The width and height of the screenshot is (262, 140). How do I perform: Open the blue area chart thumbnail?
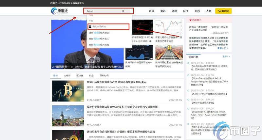click(139, 52)
